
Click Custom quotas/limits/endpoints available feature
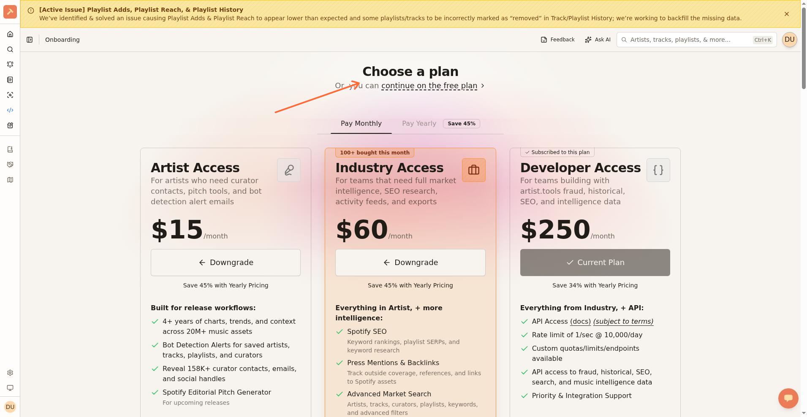(585, 354)
